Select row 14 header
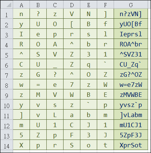151x153 pixels. pyautogui.click(x=7, y=145)
